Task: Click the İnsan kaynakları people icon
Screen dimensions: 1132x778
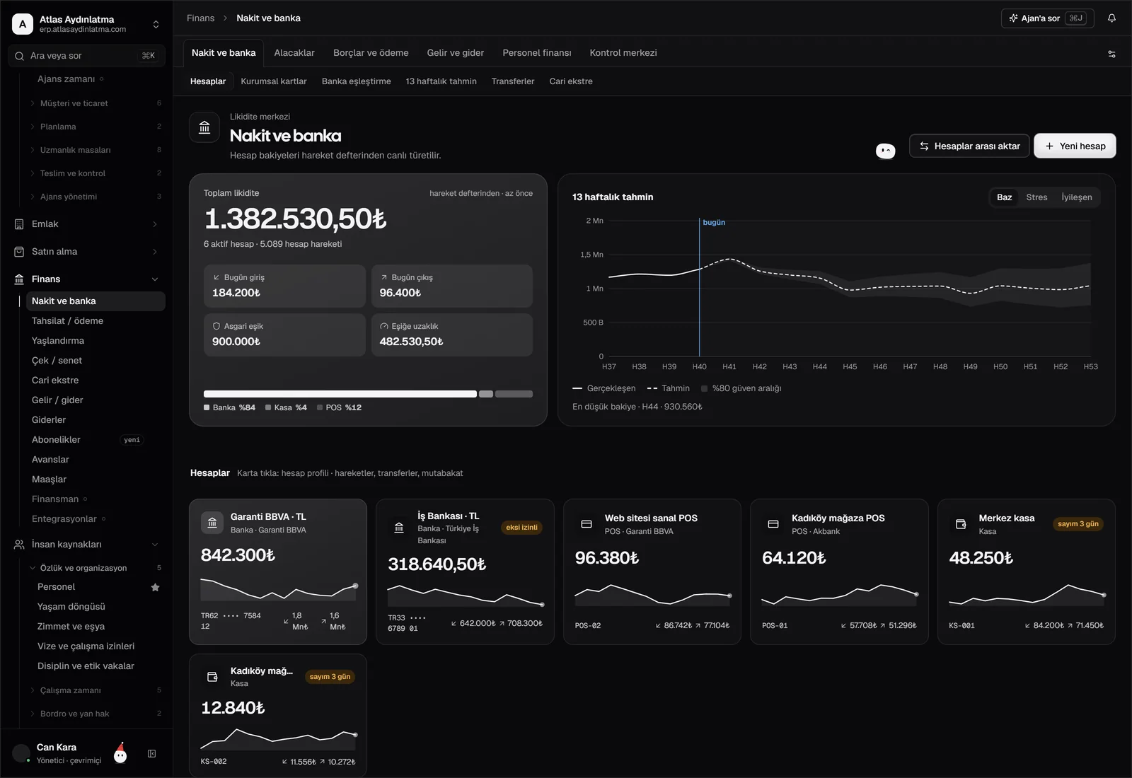Action: coord(19,545)
